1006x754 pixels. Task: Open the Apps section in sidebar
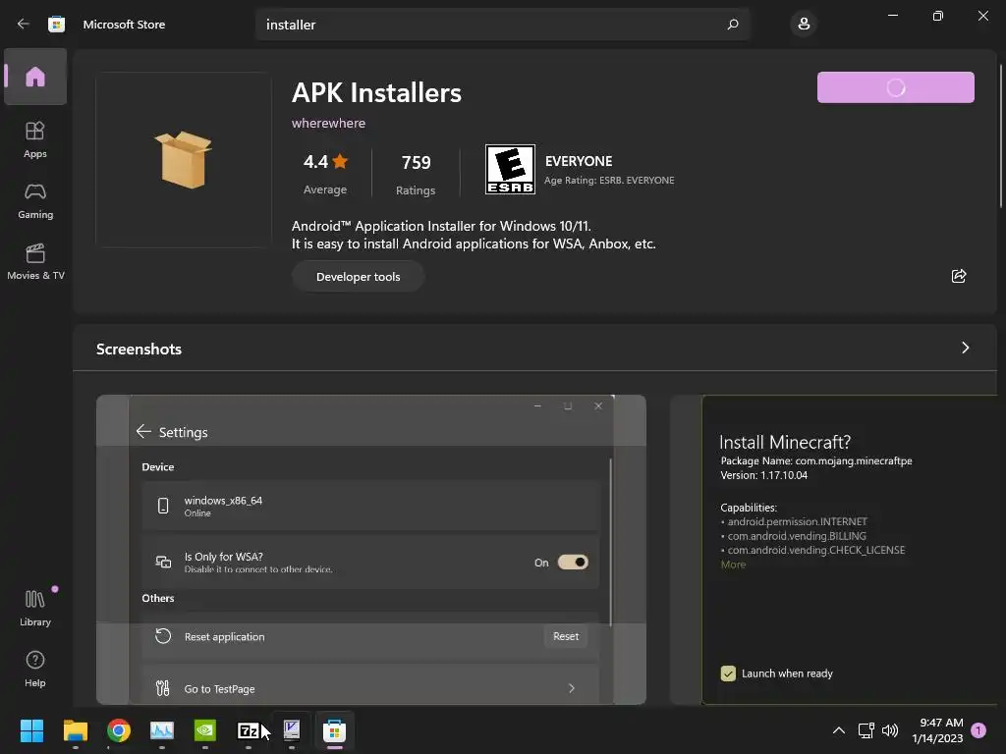[35, 139]
